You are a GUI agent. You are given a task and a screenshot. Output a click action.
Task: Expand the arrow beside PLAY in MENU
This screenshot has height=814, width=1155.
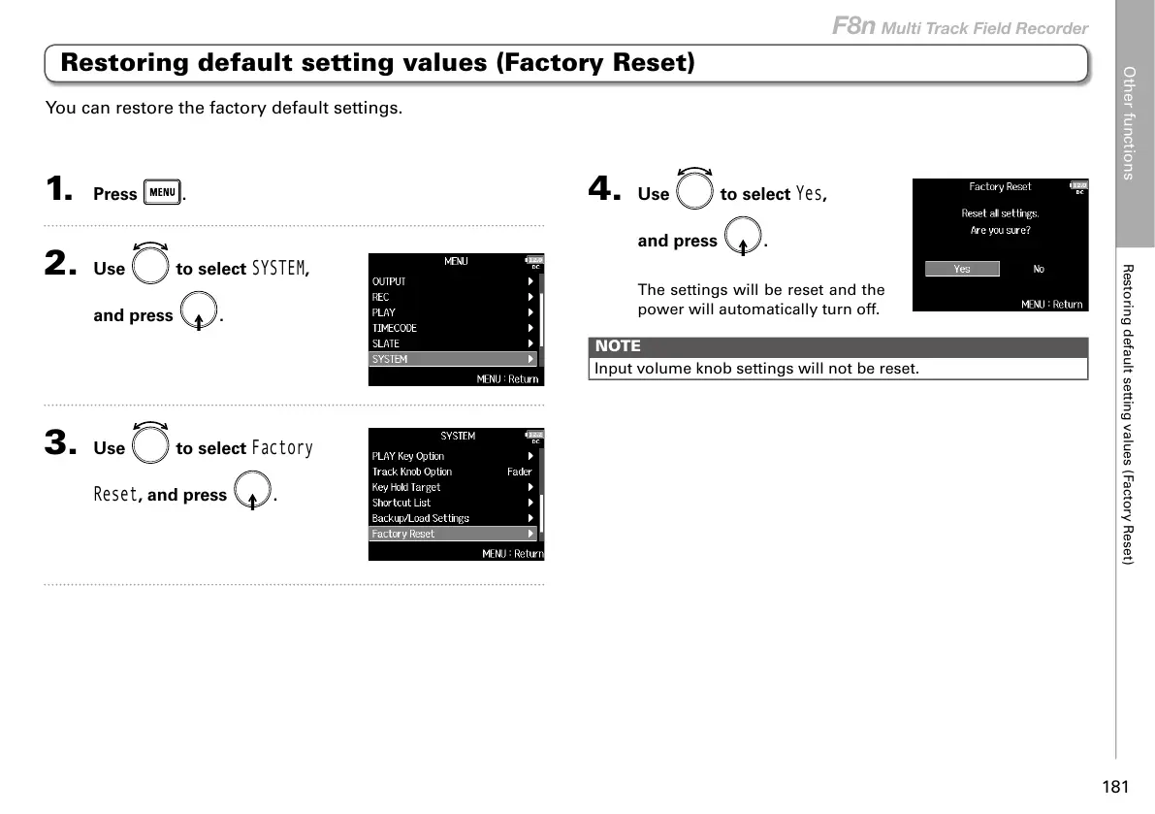point(530,312)
